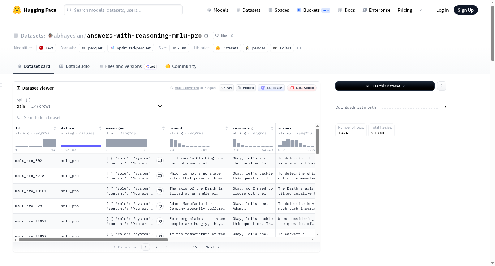Select the pandas library tag
The height and width of the screenshot is (266, 495).
click(256, 48)
